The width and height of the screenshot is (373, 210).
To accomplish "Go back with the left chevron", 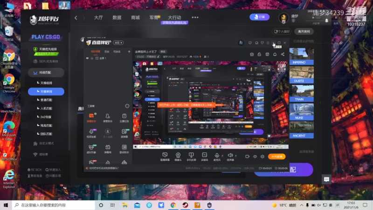I will point(76,18).
